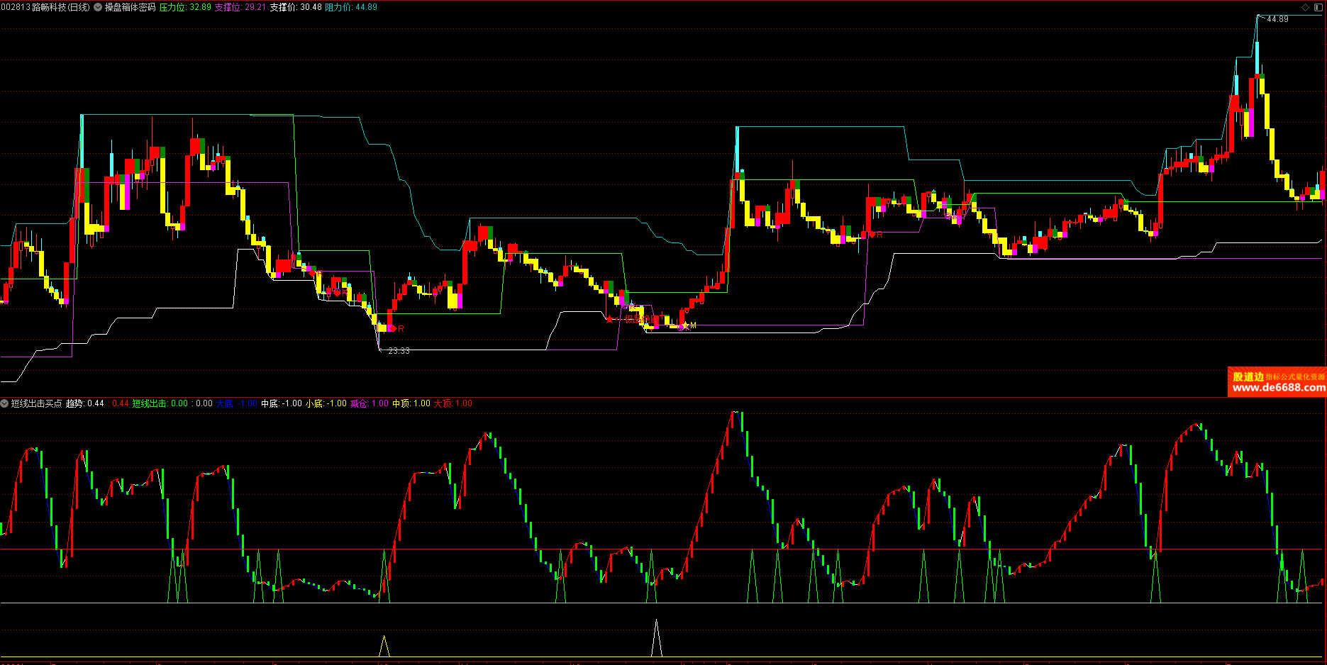Click the 大底 value in indicator header
The image size is (1327, 665).
[237, 403]
